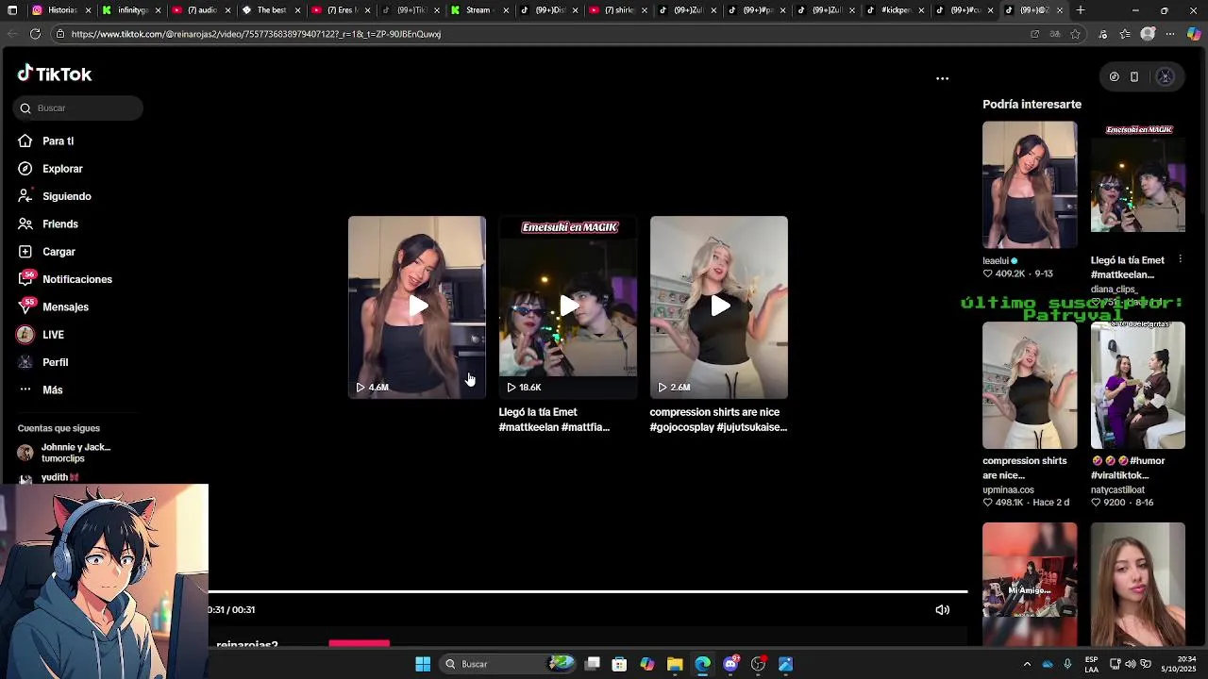Screen dimensions: 1208x679
Task: Open the 'Mi Amigo' recommended video
Action: click(1030, 585)
